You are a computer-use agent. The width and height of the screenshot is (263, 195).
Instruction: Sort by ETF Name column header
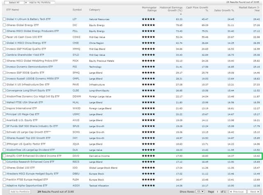click(x=13, y=10)
